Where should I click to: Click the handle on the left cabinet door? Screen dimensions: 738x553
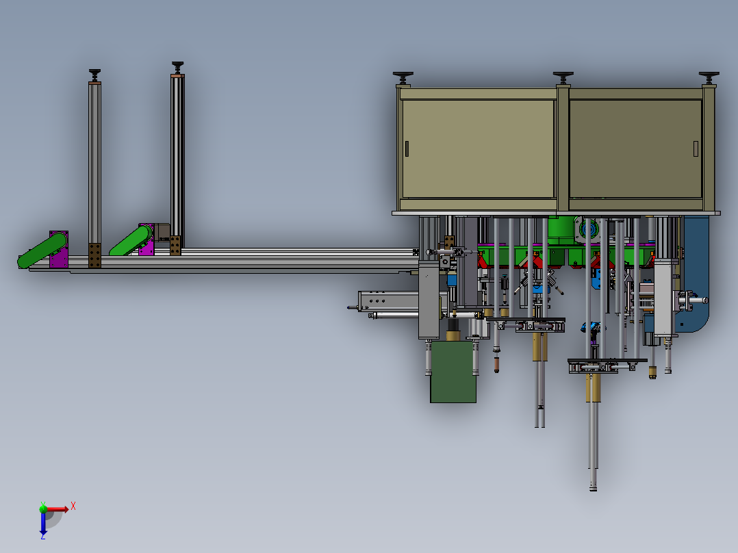click(x=407, y=149)
